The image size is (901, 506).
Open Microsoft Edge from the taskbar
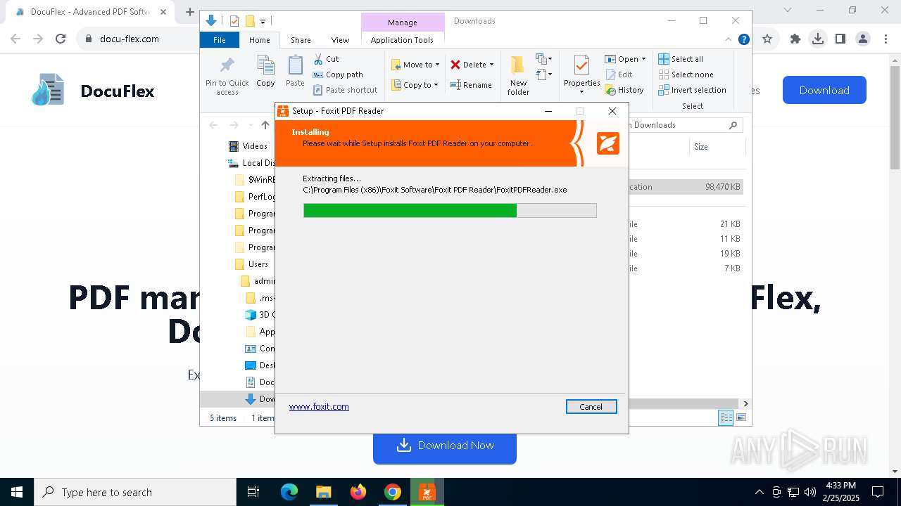point(289,492)
